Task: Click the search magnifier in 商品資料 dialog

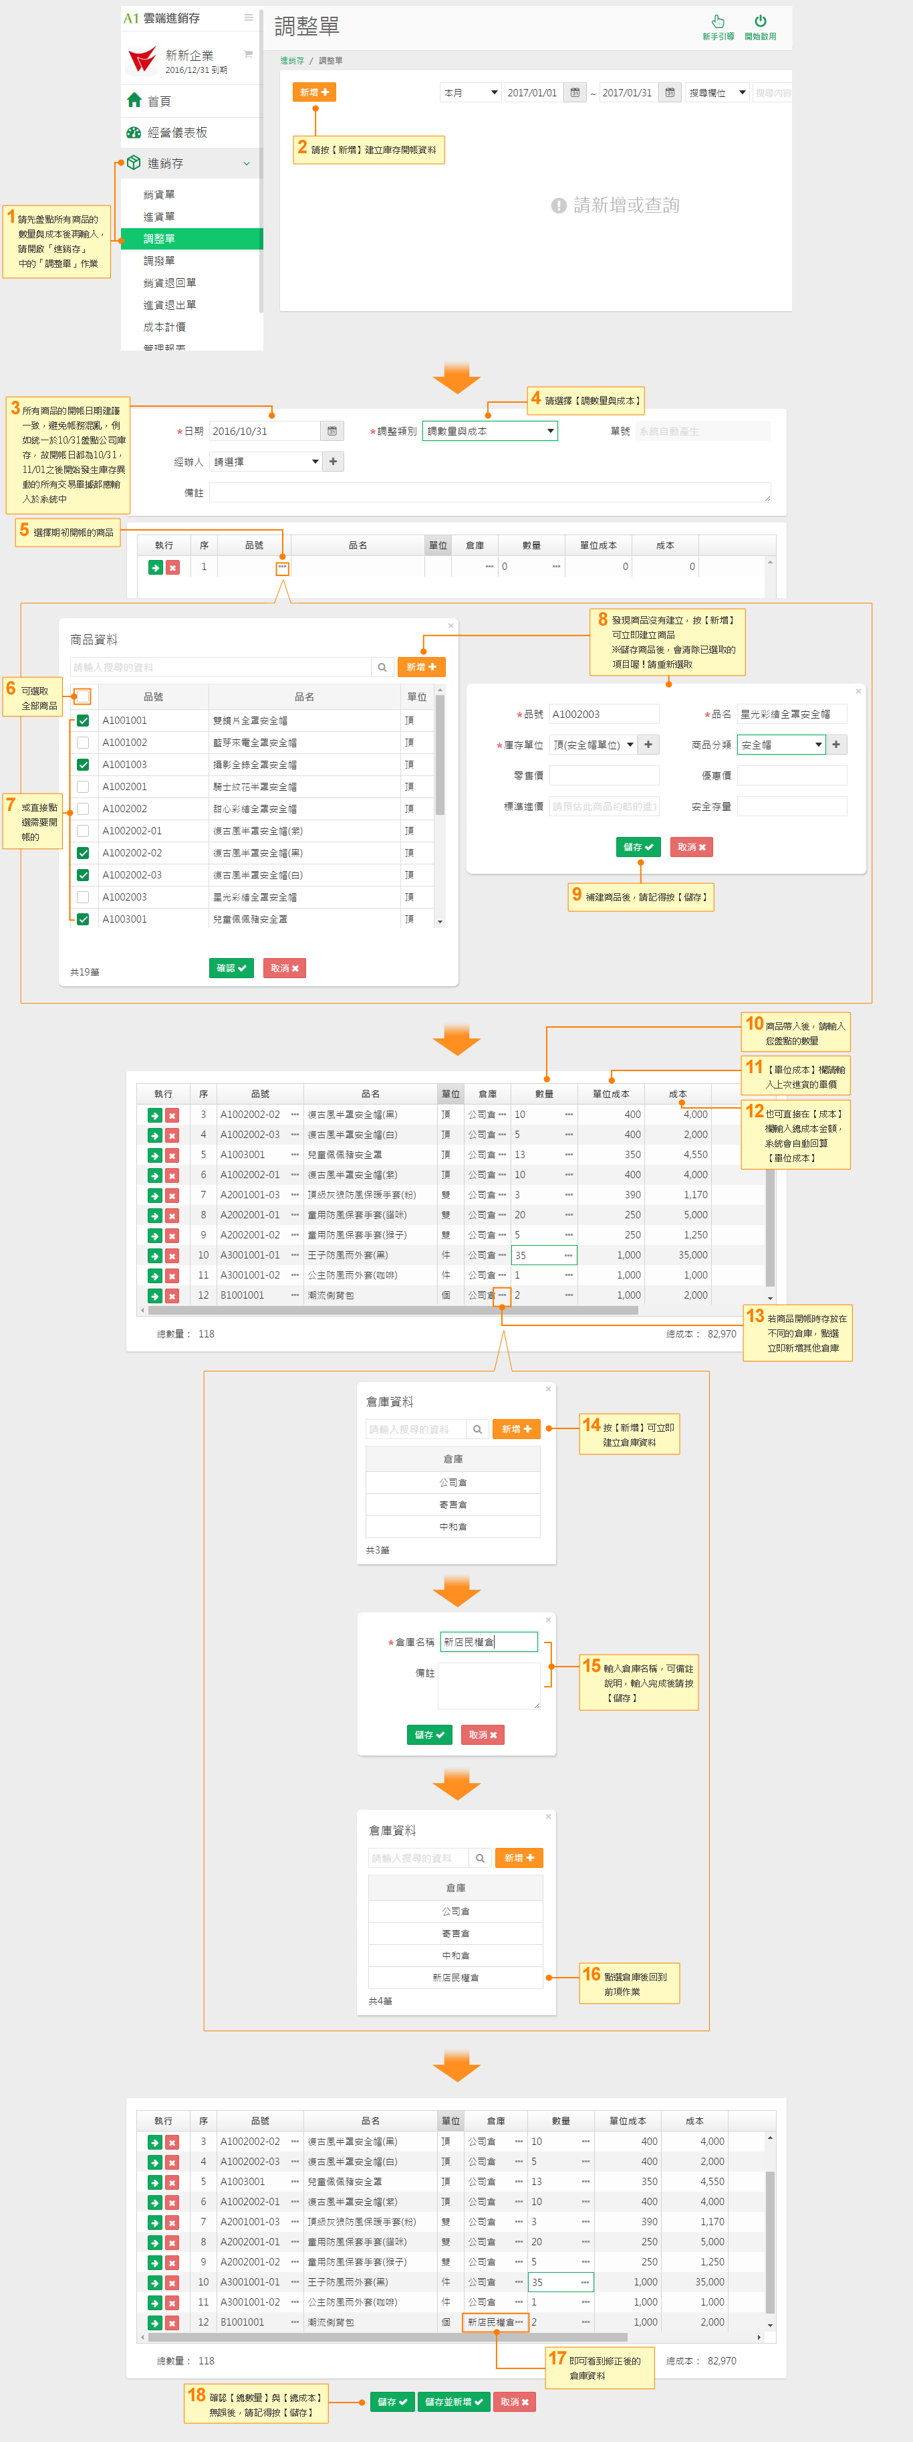Action: tap(382, 668)
